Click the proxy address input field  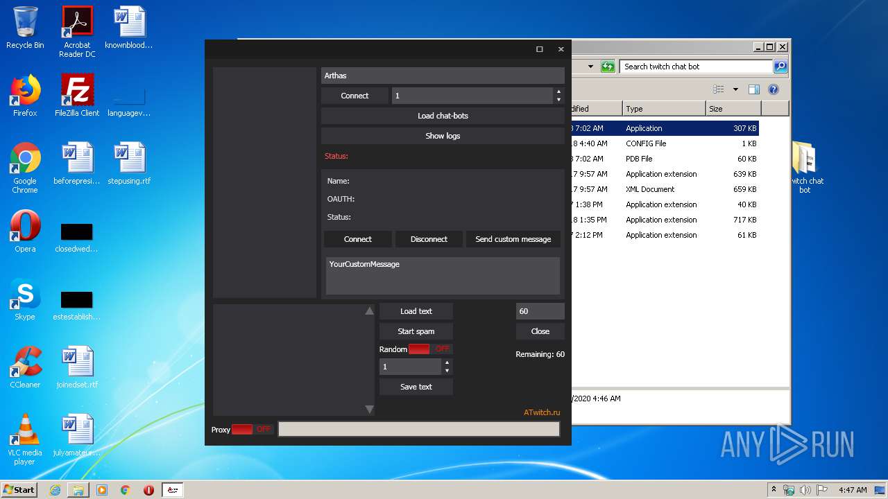click(419, 429)
